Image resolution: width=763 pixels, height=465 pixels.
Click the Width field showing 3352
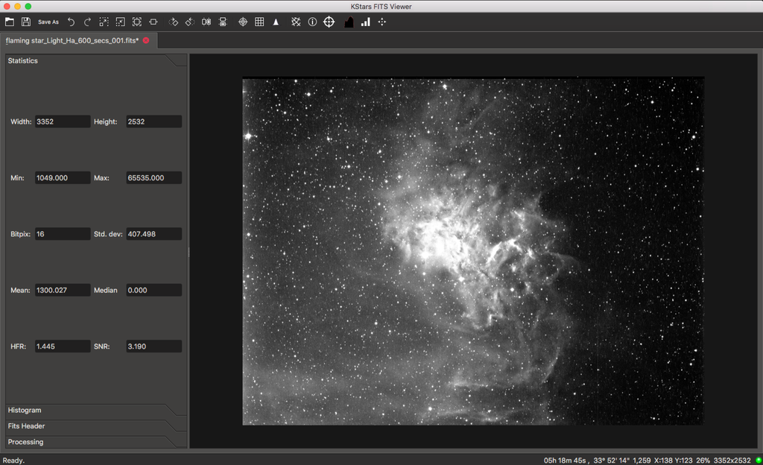(63, 121)
